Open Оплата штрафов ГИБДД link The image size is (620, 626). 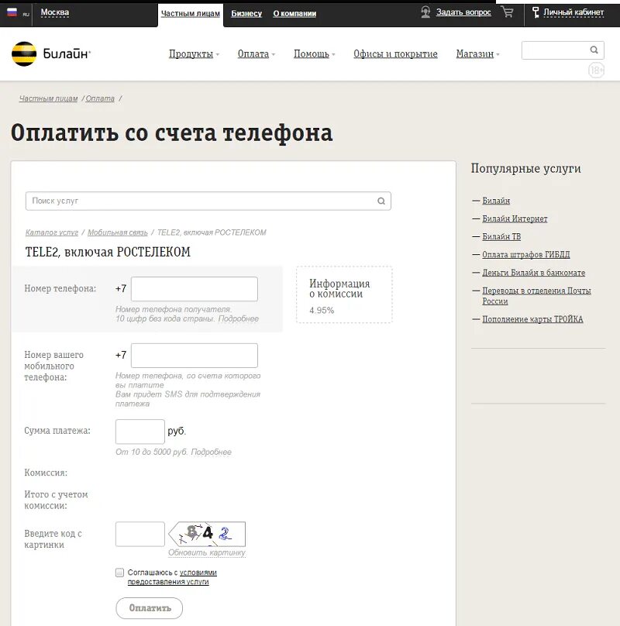click(525, 255)
